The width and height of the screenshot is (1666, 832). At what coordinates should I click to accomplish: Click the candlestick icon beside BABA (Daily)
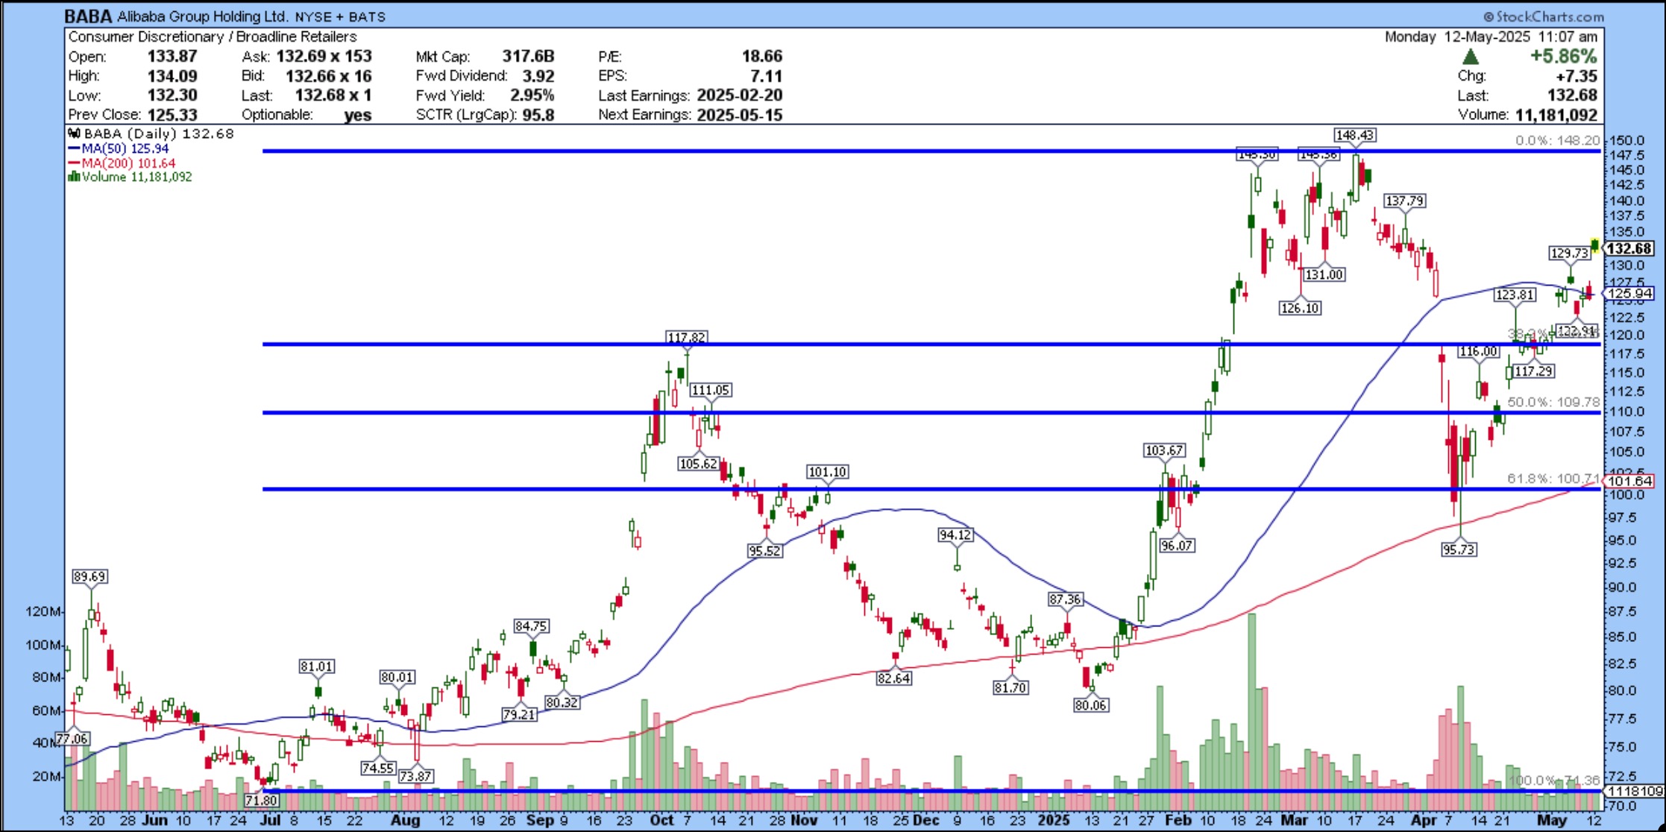point(74,133)
